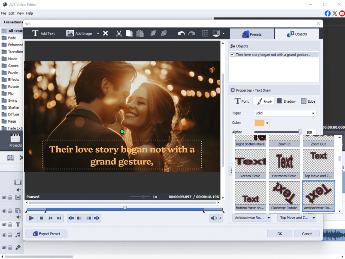Open the Type dropdown showing Solid

click(285, 113)
